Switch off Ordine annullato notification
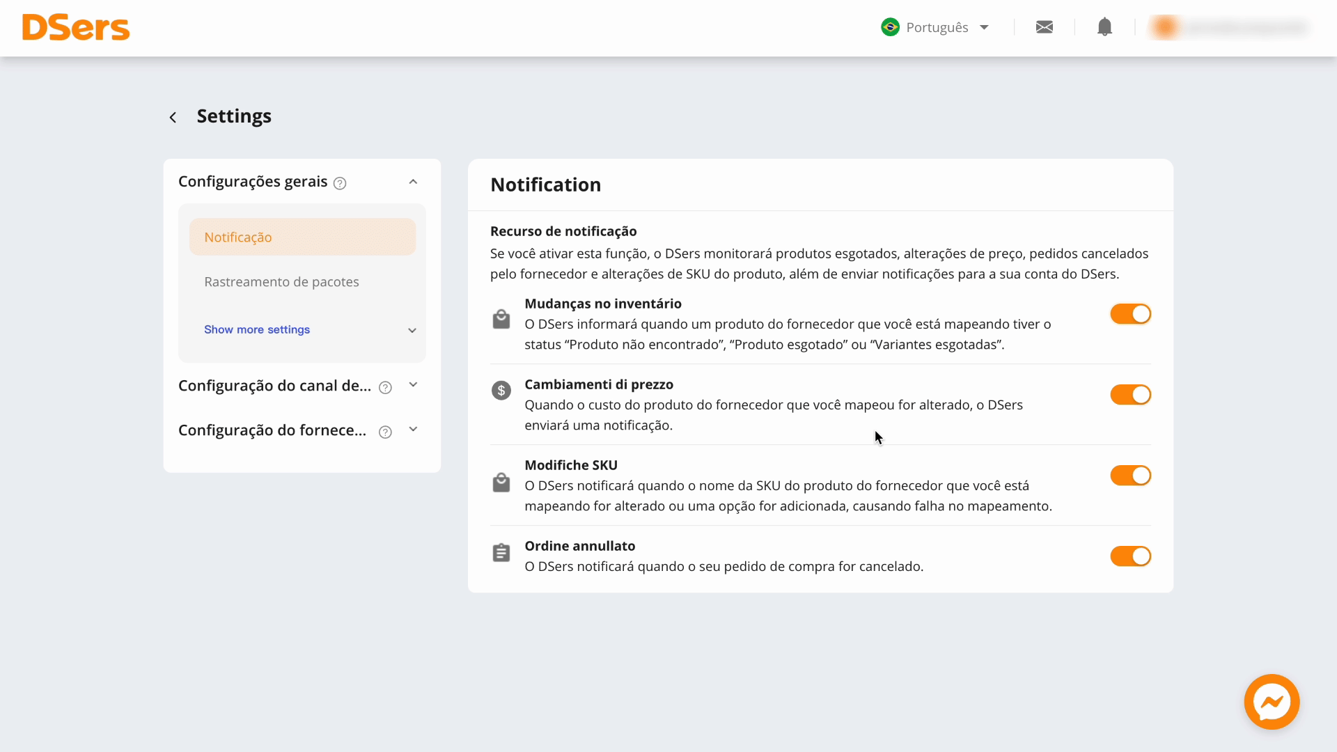The image size is (1337, 752). (1129, 556)
